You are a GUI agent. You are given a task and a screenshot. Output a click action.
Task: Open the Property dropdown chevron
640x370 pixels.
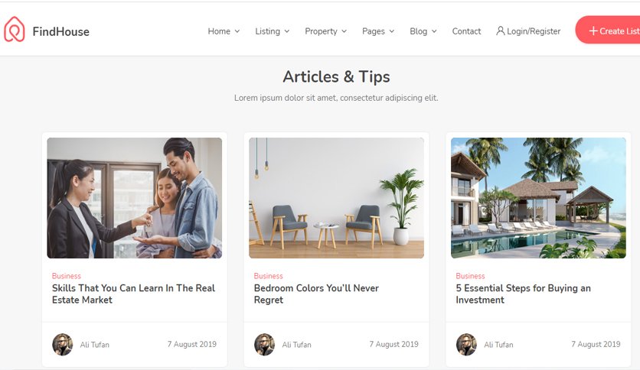pos(344,31)
